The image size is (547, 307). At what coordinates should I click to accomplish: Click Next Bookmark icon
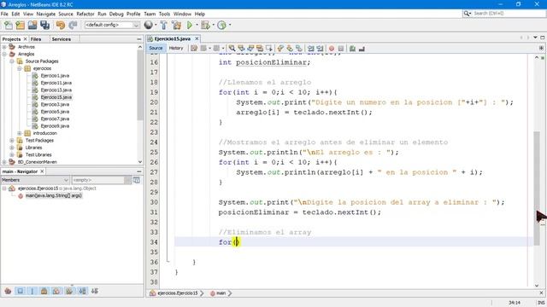click(290, 49)
